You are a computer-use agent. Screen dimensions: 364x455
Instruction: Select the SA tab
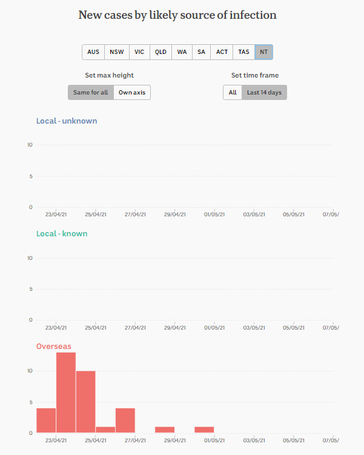pyautogui.click(x=201, y=52)
